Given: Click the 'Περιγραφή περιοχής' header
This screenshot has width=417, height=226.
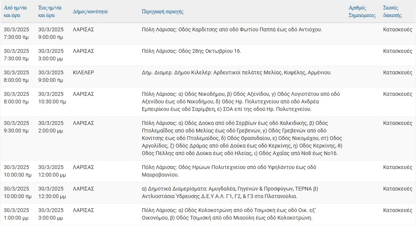Looking at the screenshot, I should click(163, 11).
